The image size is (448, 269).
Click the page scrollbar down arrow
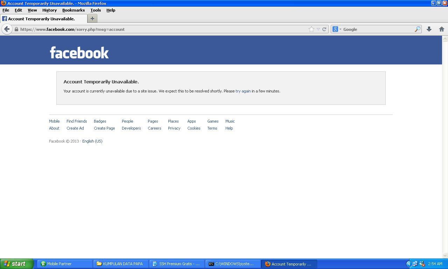click(445, 255)
